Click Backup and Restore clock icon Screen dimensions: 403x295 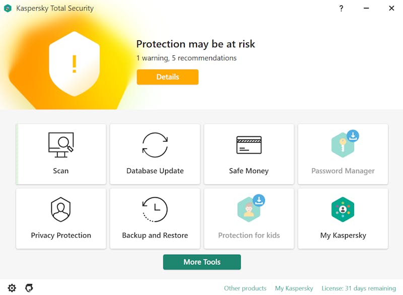click(155, 209)
